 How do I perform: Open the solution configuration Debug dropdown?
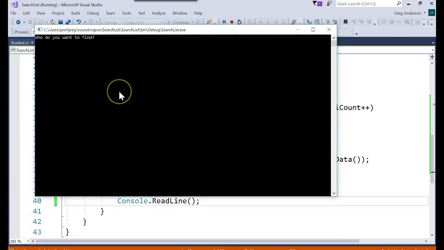click(114, 22)
